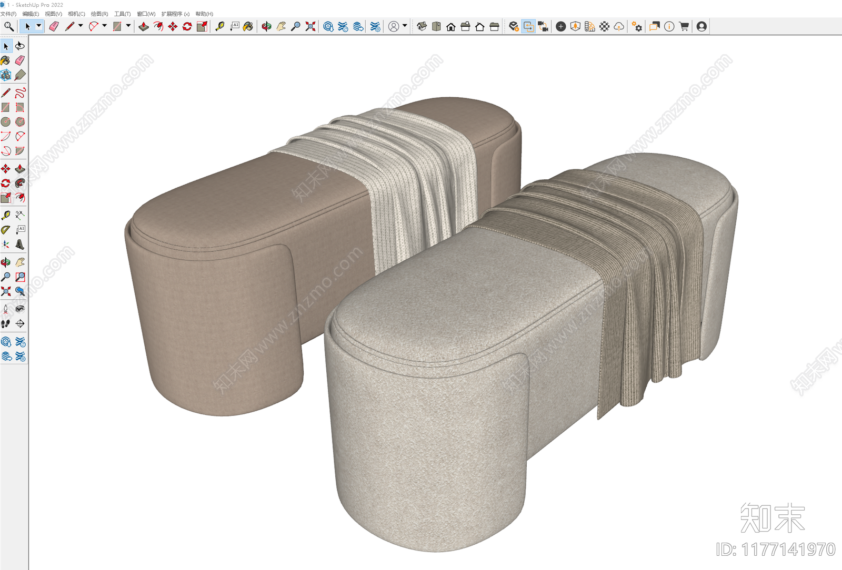
Task: Select the Circle tool in left toolbar
Action: [6, 122]
